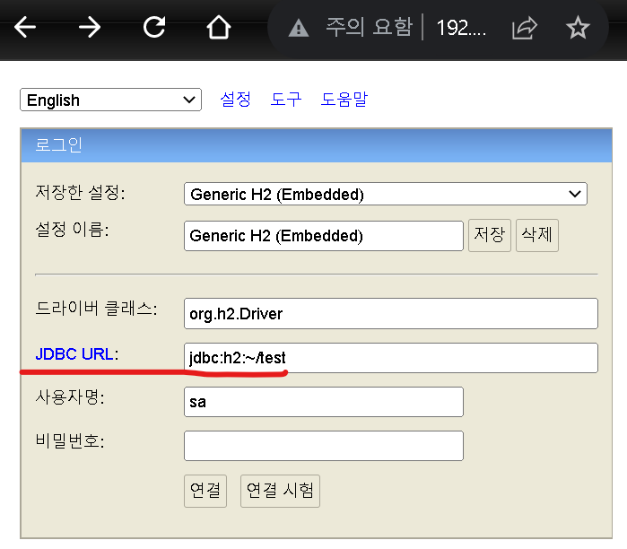Click the 연결 시험 test button
Image resolution: width=627 pixels, height=549 pixels.
pyautogui.click(x=280, y=491)
